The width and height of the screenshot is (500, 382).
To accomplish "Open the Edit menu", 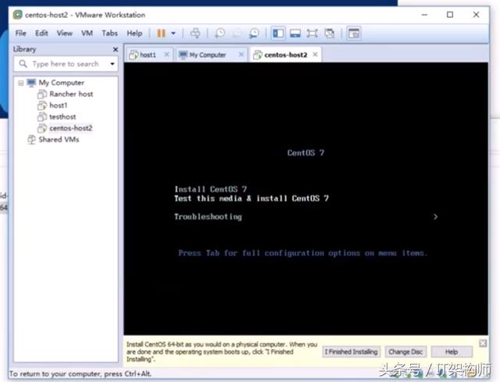I will (x=41, y=33).
